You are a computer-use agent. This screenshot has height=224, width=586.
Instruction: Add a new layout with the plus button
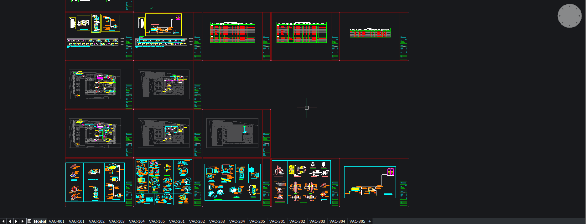tap(370, 221)
